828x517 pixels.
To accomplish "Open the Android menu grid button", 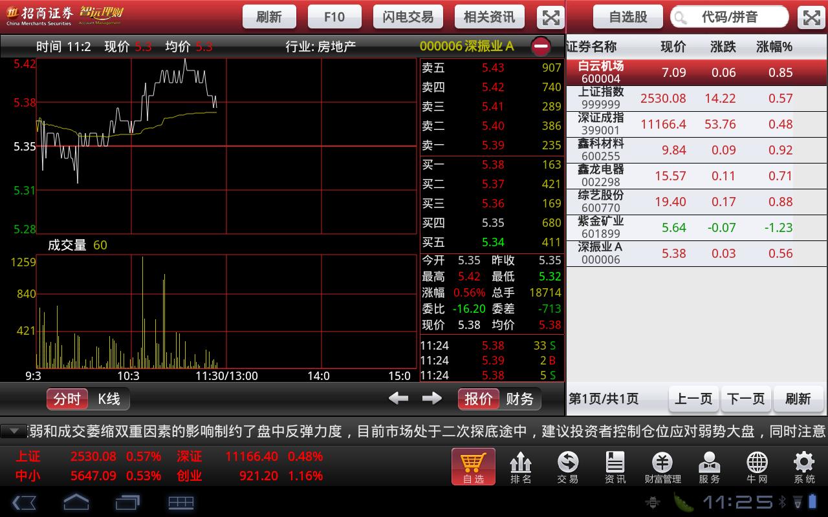I will (x=181, y=502).
